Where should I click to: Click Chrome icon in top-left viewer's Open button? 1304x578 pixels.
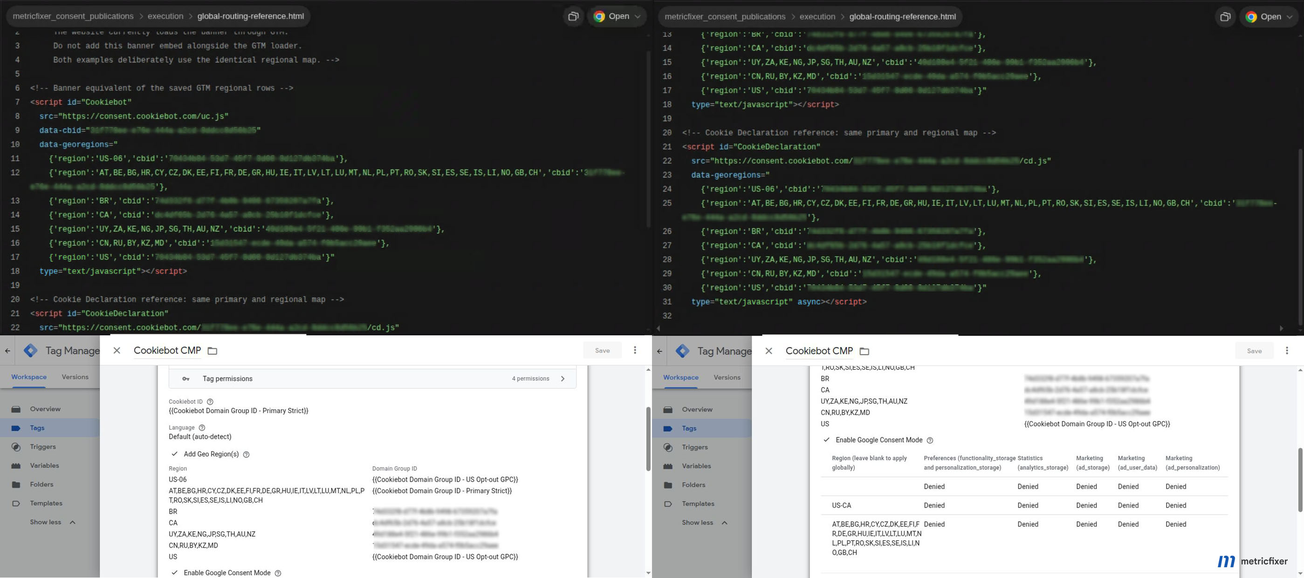[x=599, y=16]
